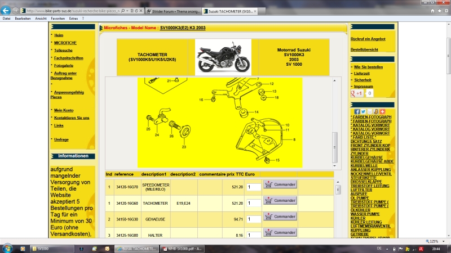Viewport: 451px width, 253px height.
Task: Share page via Twitter icon
Action: (x=363, y=111)
